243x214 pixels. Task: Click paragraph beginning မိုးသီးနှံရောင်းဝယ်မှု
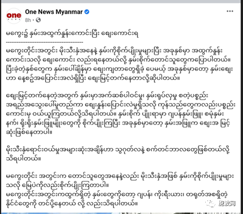click(x=118, y=154)
